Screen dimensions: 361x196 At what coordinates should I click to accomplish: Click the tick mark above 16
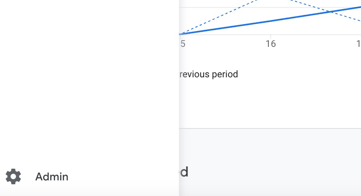pos(270,36)
